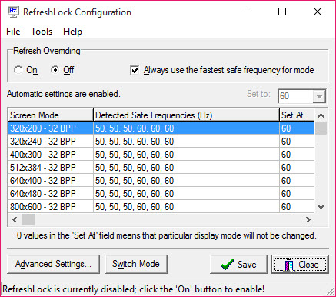
Task: Click the vertical scrollbar down arrow
Action: pyautogui.click(x=321, y=206)
